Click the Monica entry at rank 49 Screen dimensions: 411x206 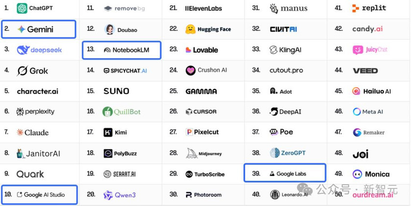(x=371, y=174)
